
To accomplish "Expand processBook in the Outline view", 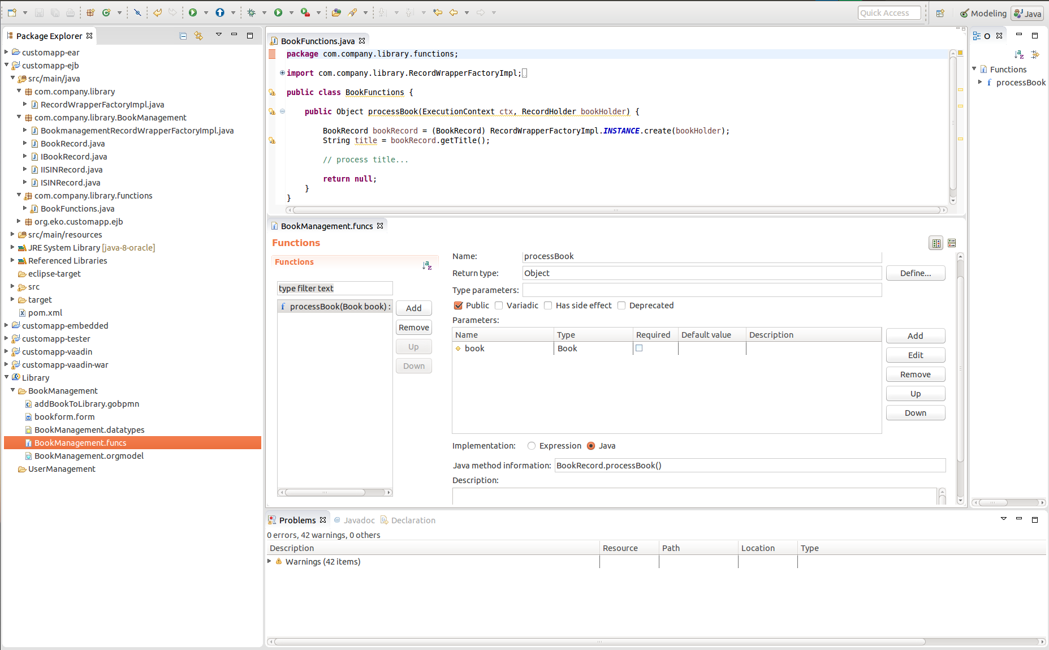I will 980,82.
